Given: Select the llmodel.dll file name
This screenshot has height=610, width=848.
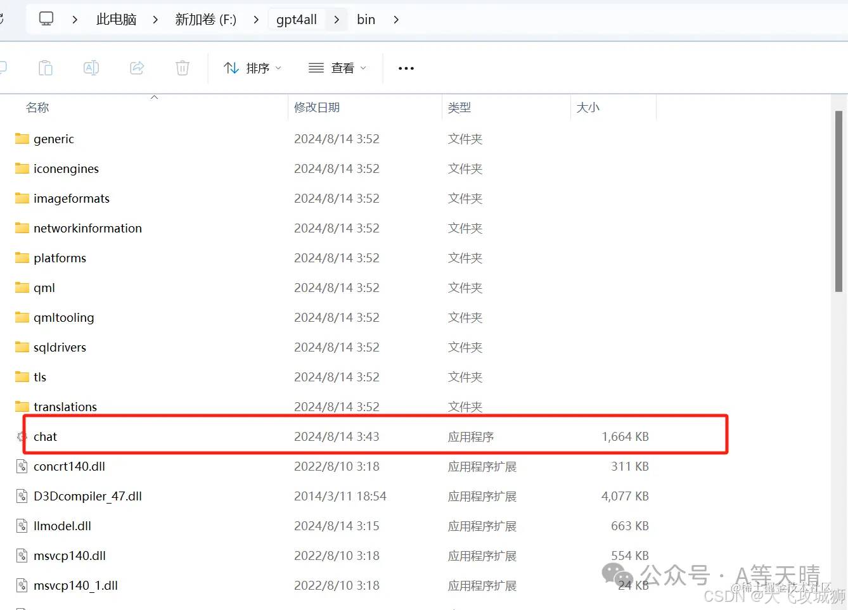Looking at the screenshot, I should click(x=63, y=526).
